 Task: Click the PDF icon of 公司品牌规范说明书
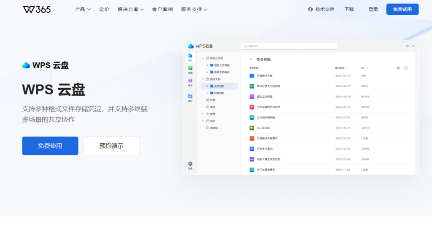point(252,107)
